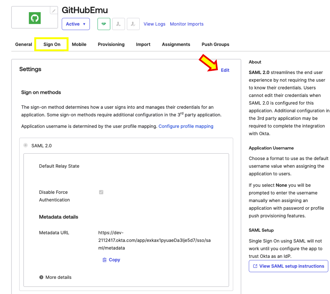The width and height of the screenshot is (330, 294).
Task: Switch to the General tab
Action: pos(24,44)
